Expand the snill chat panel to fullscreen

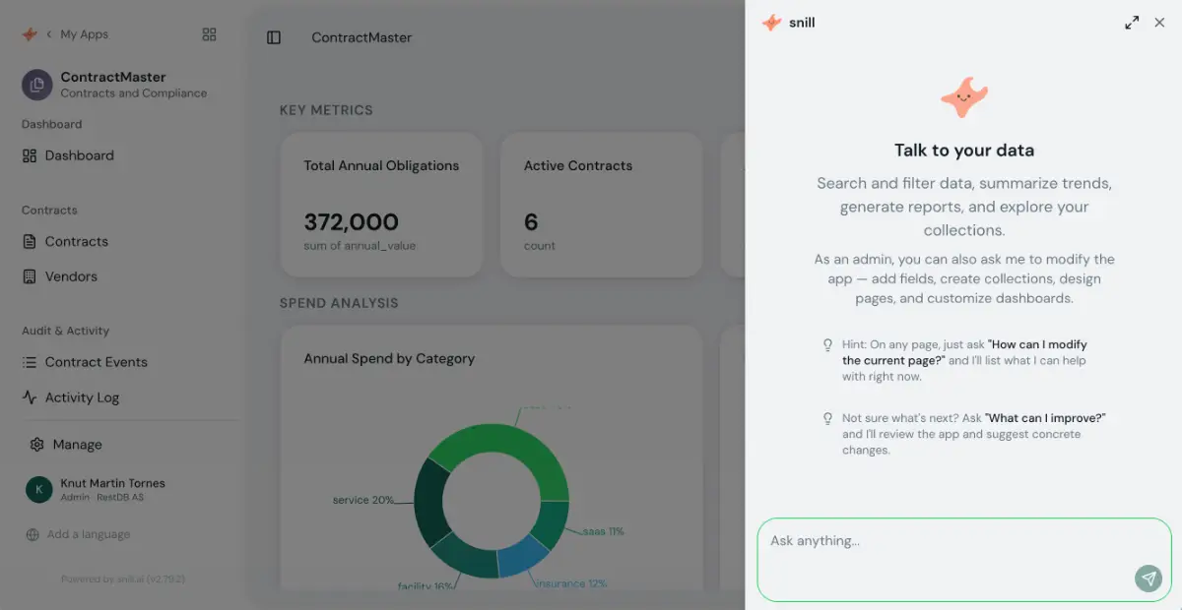coord(1132,23)
